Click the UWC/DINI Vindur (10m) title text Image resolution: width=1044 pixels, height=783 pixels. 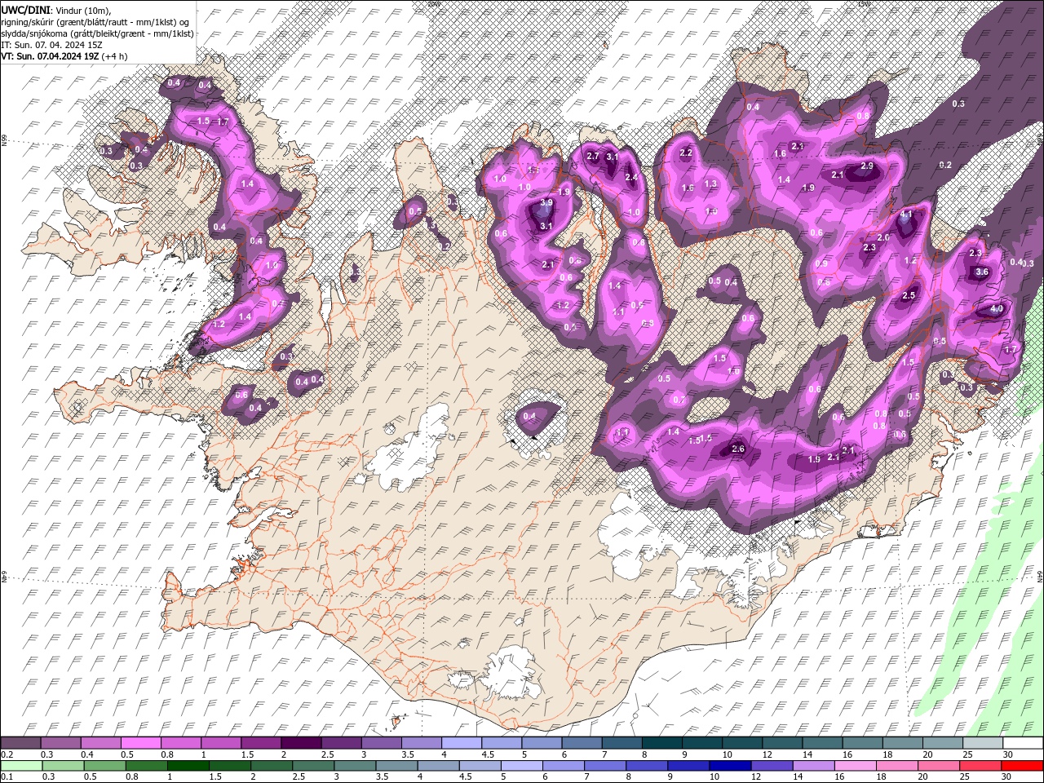click(x=55, y=9)
